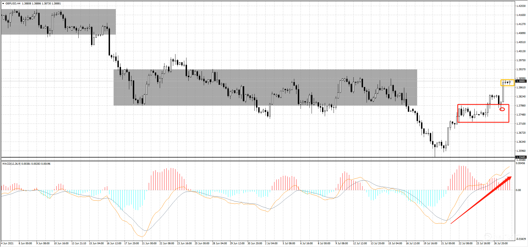
Task: Click the 1.37100 price scale label
Action: pyautogui.click(x=521, y=124)
